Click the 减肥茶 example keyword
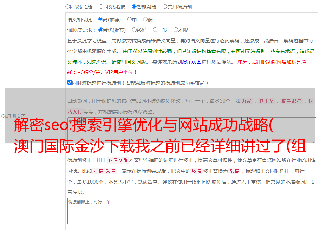Viewport: 320px width, 231px height. point(266,101)
